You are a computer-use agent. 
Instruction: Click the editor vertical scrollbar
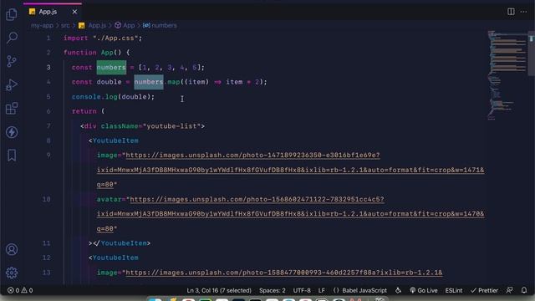[532, 53]
